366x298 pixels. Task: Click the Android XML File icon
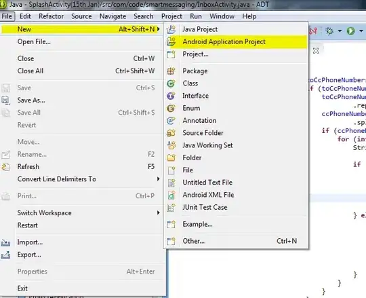pos(171,195)
